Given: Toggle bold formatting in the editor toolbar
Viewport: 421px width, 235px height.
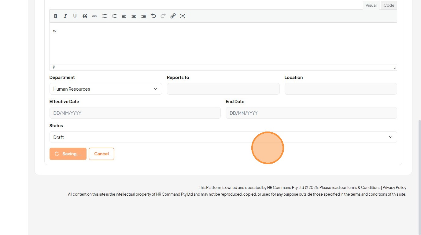Looking at the screenshot, I should [56, 16].
